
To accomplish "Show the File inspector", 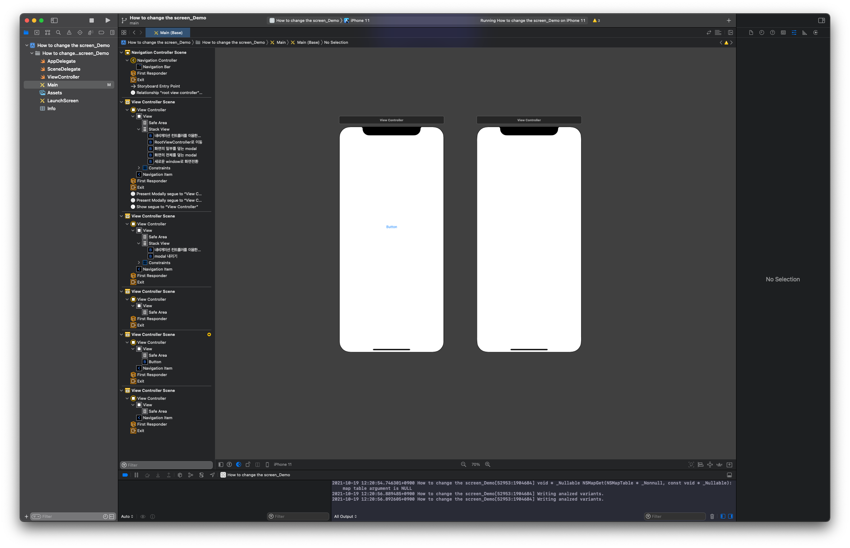I will pos(751,33).
